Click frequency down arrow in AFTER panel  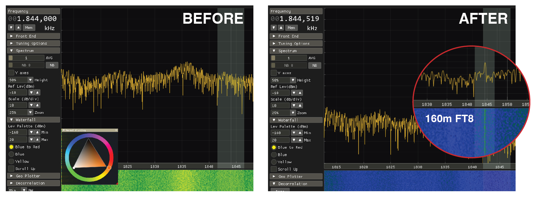(274, 27)
